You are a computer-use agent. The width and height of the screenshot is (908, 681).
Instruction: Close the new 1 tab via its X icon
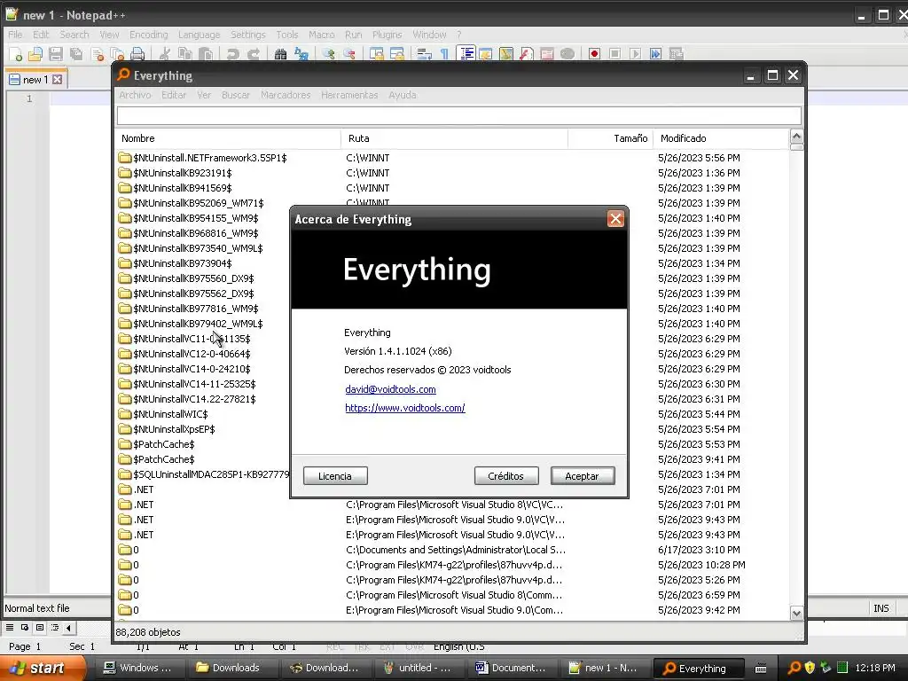(58, 79)
